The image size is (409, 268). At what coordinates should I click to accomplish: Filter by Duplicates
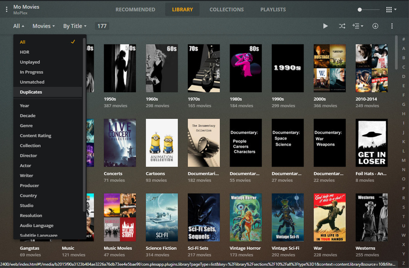click(x=48, y=92)
